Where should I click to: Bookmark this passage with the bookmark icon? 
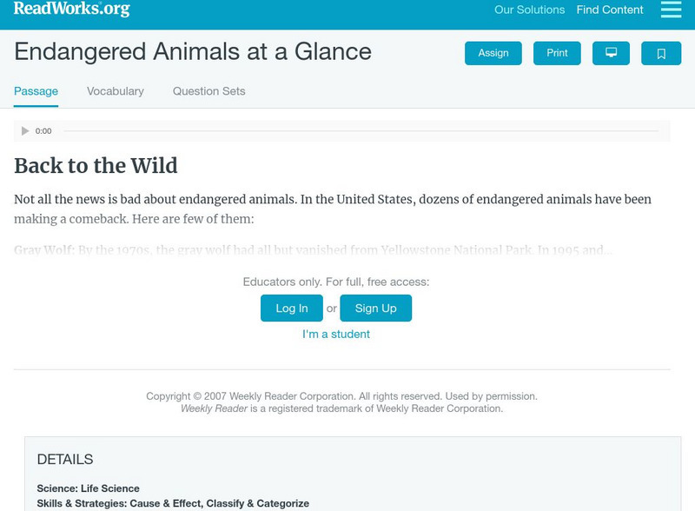pyautogui.click(x=661, y=52)
